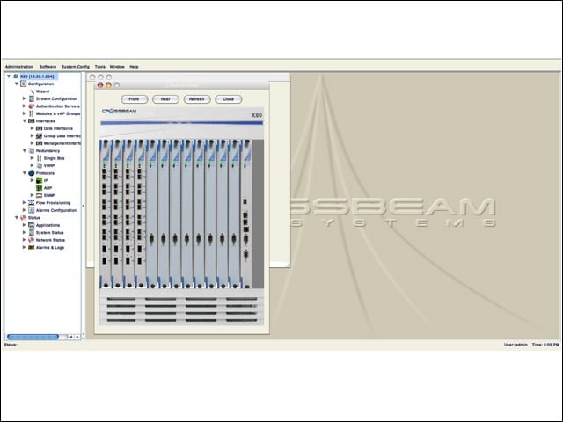563x422 pixels.
Task: Click the Wizard wand icon
Action: (x=32, y=91)
